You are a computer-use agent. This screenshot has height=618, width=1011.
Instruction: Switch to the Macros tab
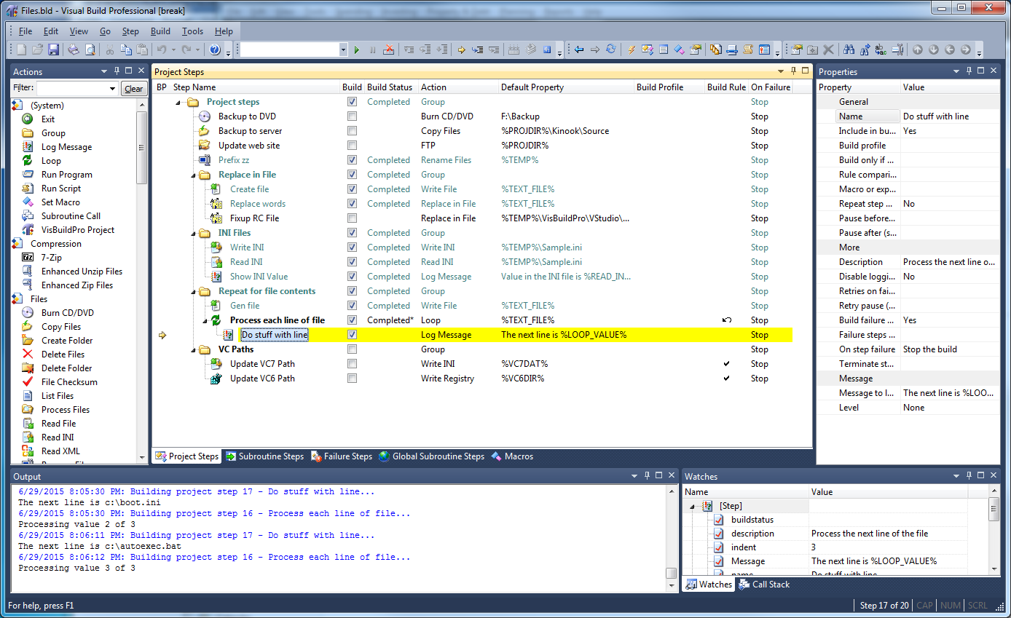point(512,456)
